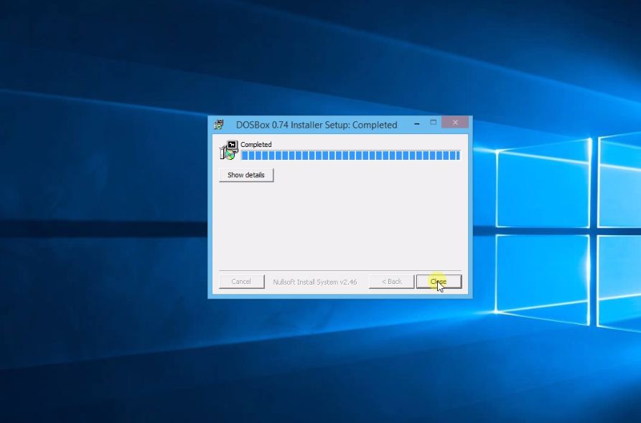Close the installer window with the X

pos(455,123)
